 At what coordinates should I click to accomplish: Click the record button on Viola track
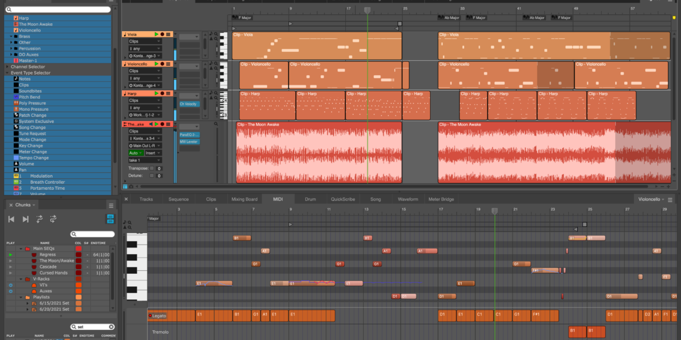tap(162, 35)
